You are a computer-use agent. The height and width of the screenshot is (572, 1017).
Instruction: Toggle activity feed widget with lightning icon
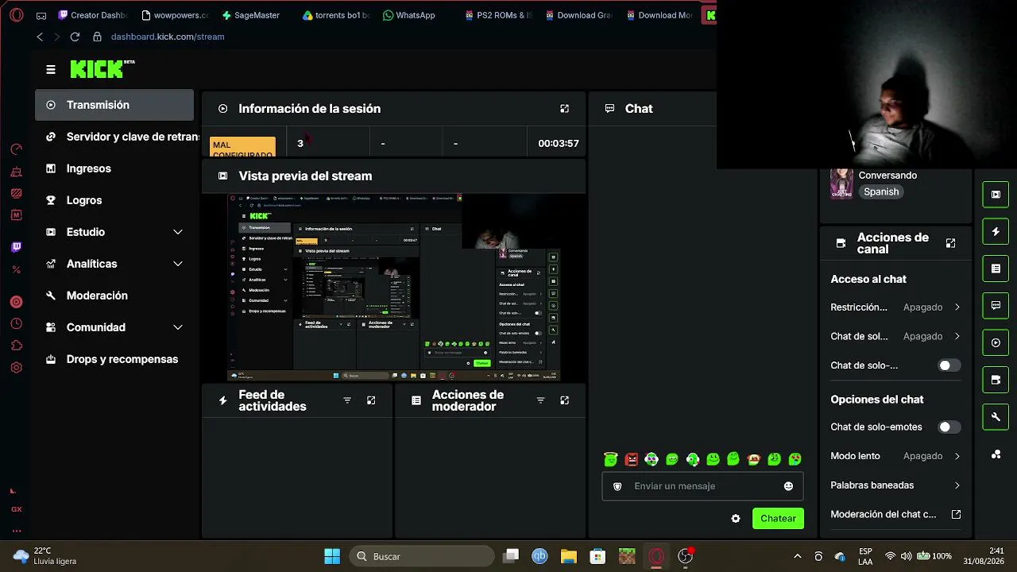click(x=996, y=232)
